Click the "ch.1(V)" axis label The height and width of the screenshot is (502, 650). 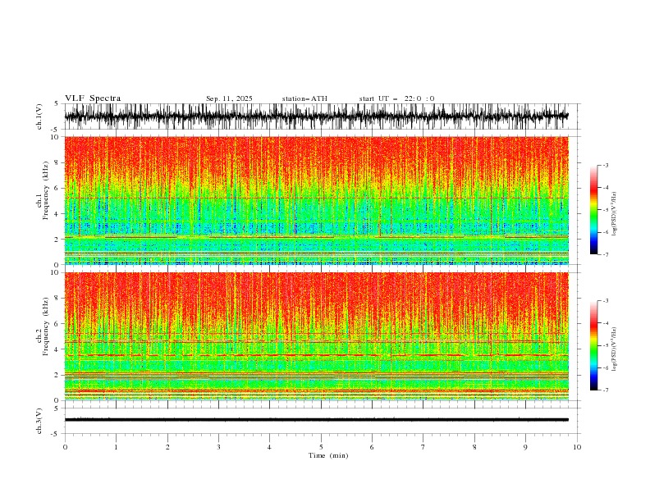pos(39,116)
